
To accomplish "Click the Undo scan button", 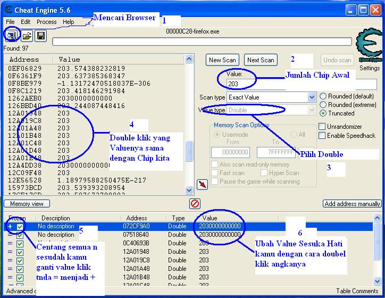I will 337,60.
